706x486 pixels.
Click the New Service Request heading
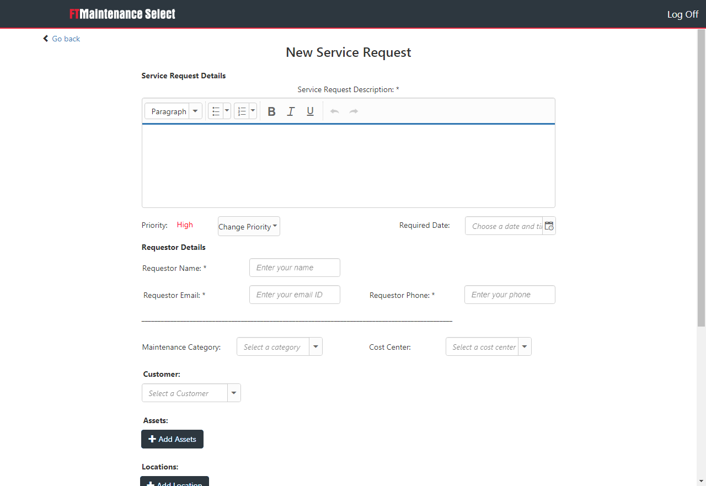coord(349,52)
